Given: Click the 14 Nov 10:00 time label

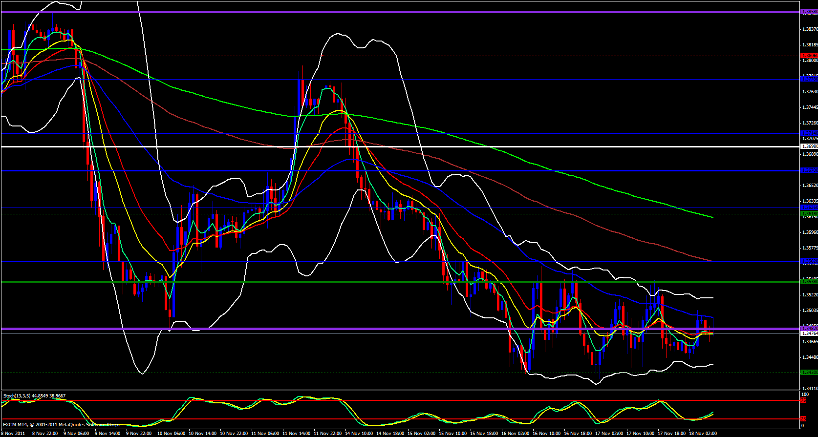Looking at the screenshot, I should tap(359, 433).
